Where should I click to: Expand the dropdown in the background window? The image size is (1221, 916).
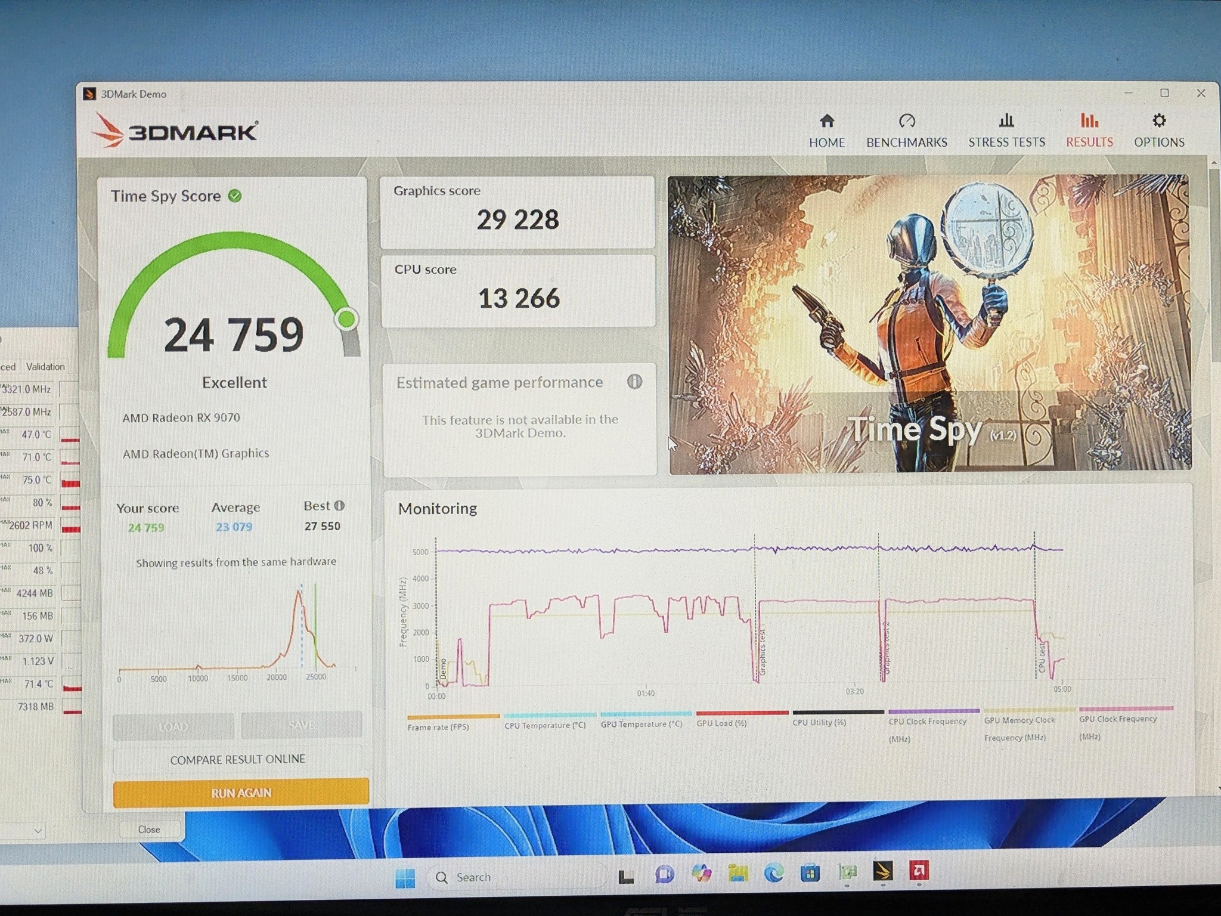point(38,830)
